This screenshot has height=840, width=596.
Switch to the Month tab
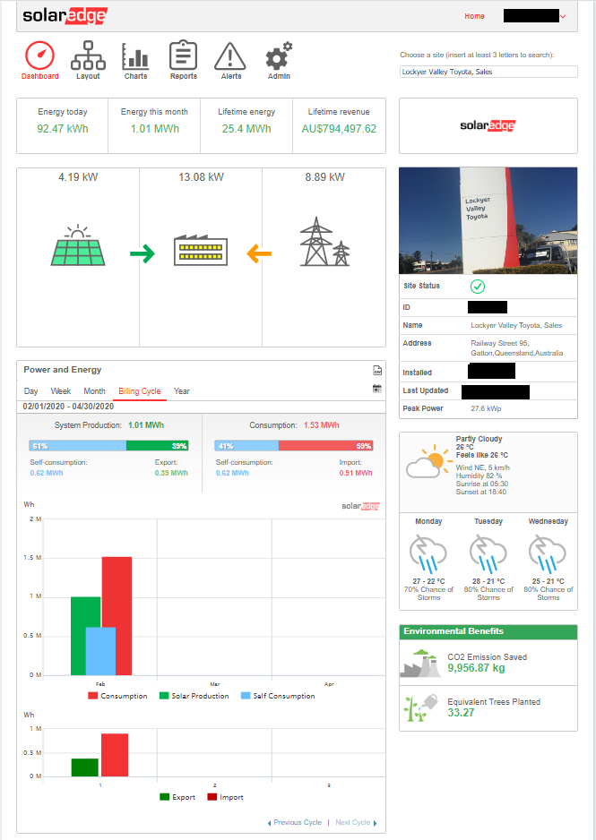pyautogui.click(x=94, y=391)
